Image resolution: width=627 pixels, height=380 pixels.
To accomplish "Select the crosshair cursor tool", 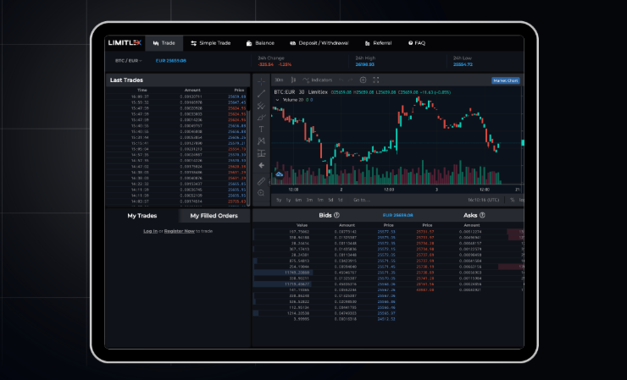I will (262, 80).
